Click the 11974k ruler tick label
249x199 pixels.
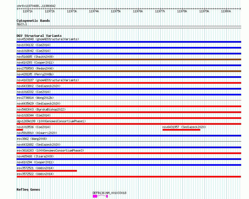click(x=94, y=11)
